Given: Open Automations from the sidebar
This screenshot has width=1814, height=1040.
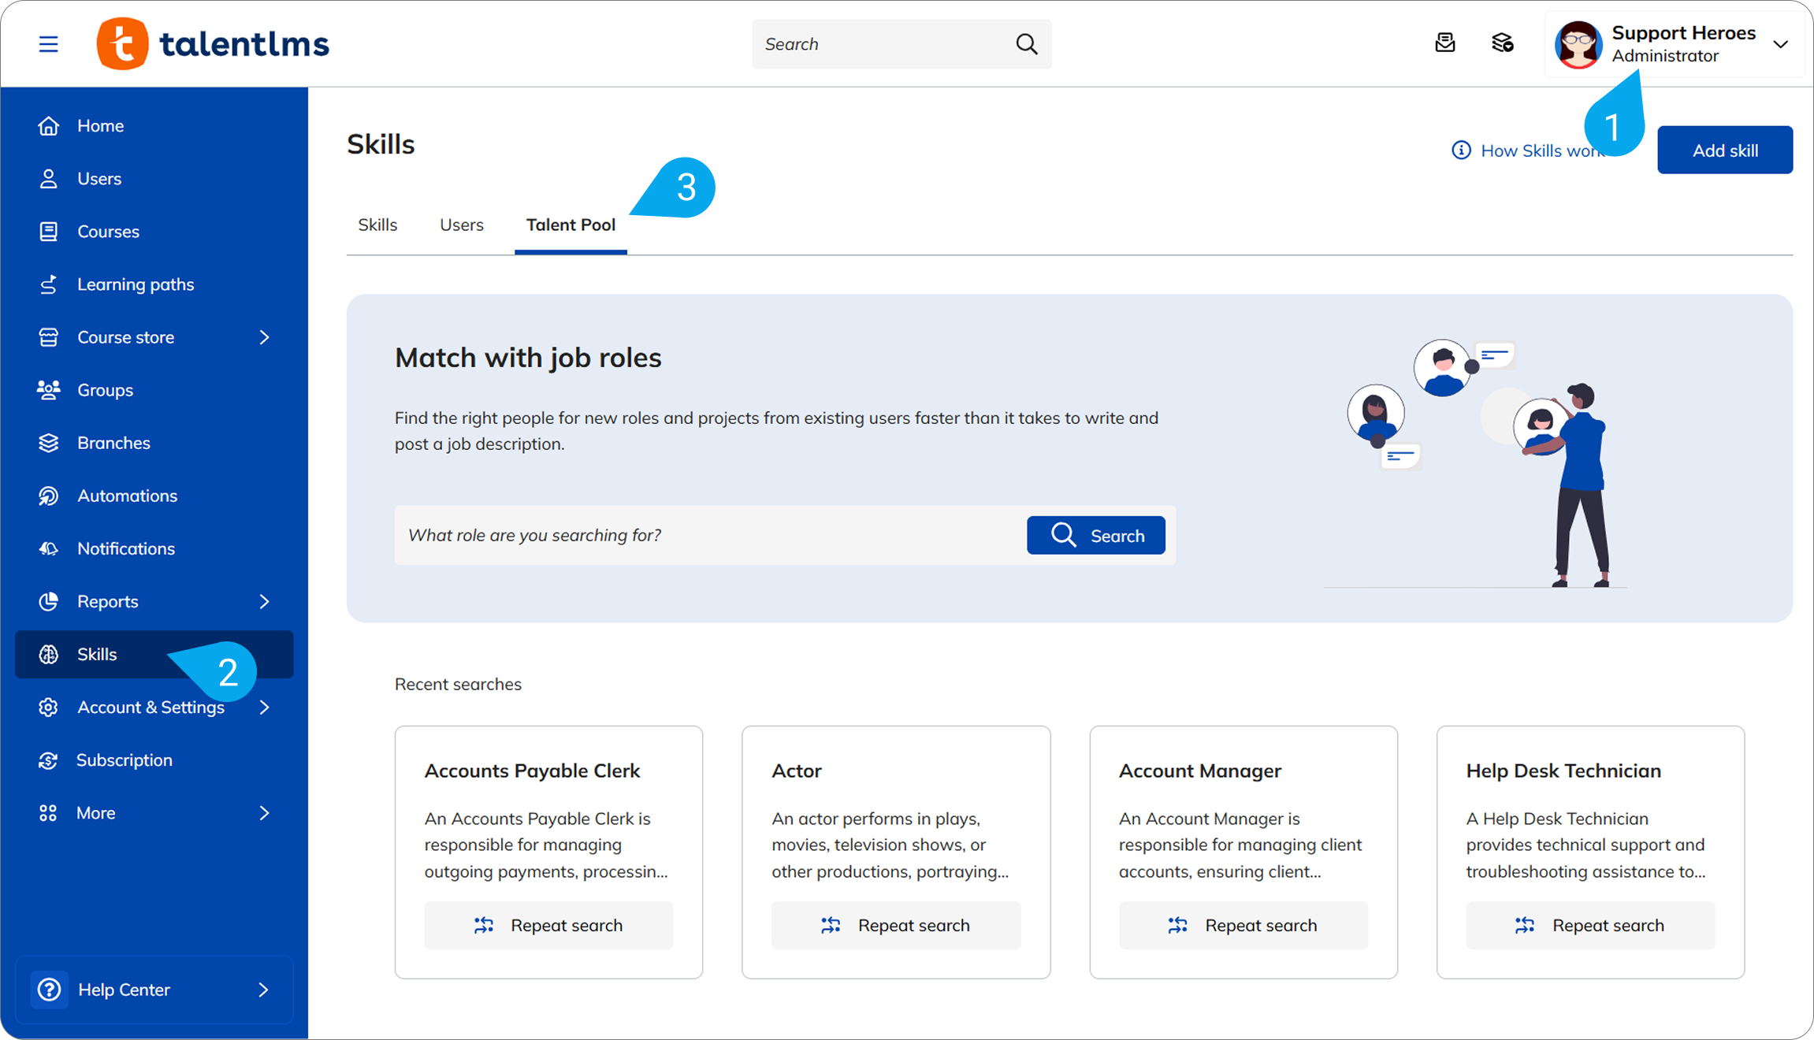Looking at the screenshot, I should click(x=127, y=496).
